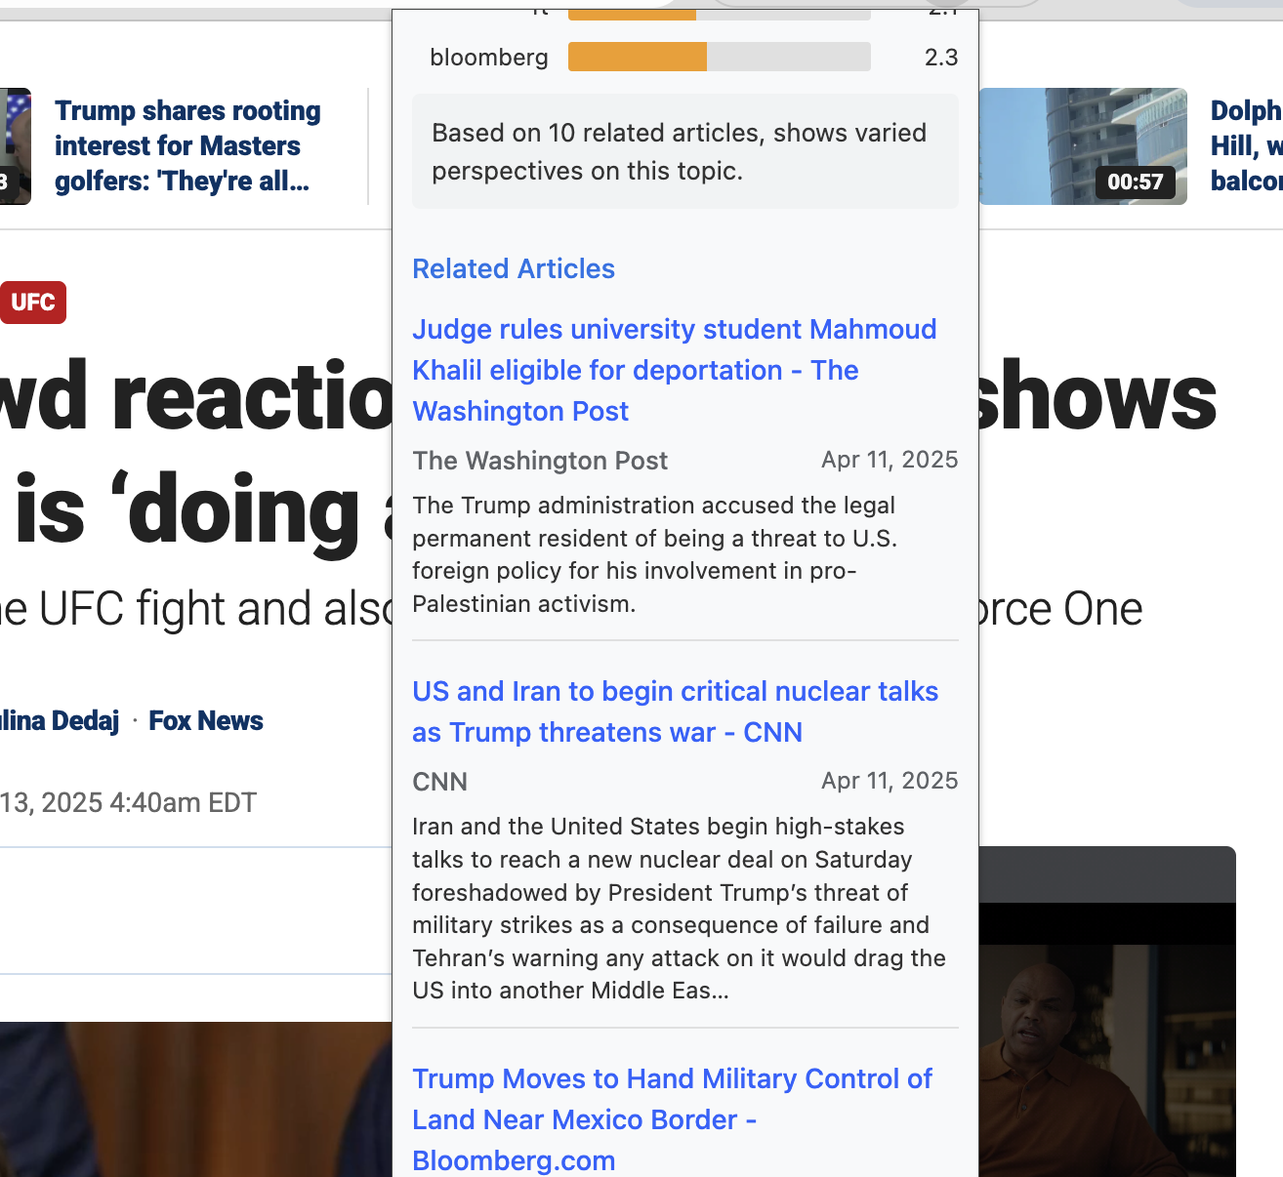Click the Trump administration legal resident summary text

(654, 554)
